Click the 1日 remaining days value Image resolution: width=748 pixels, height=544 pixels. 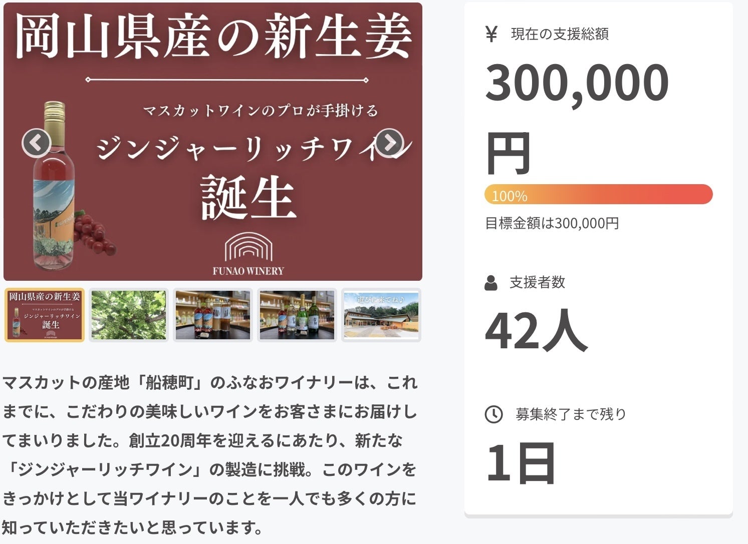click(521, 463)
